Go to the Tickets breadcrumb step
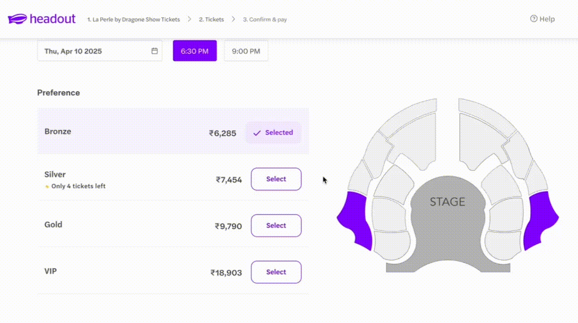578x323 pixels. pos(211,20)
